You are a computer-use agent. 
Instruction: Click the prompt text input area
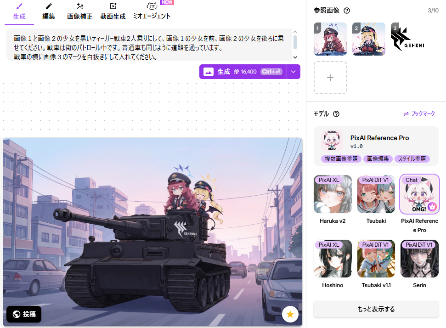149,45
